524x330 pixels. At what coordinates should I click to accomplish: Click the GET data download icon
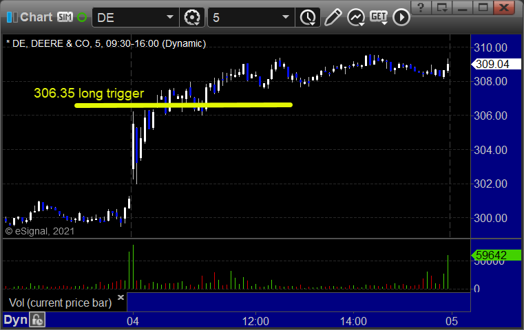[379, 17]
